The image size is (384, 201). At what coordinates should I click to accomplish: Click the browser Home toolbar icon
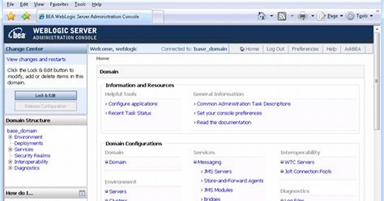tap(262, 16)
